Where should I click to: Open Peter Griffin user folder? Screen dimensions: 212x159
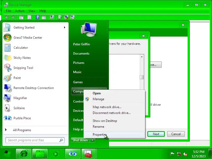click(x=82, y=44)
